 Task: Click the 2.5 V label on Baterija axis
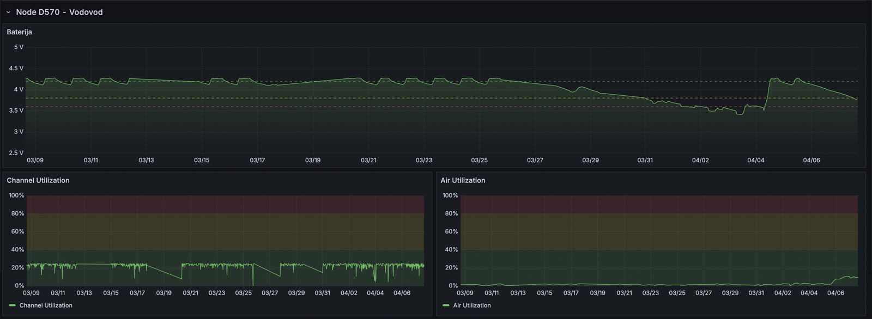pos(16,153)
